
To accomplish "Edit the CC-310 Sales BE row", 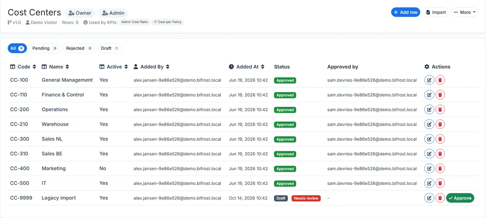I will tap(429, 154).
